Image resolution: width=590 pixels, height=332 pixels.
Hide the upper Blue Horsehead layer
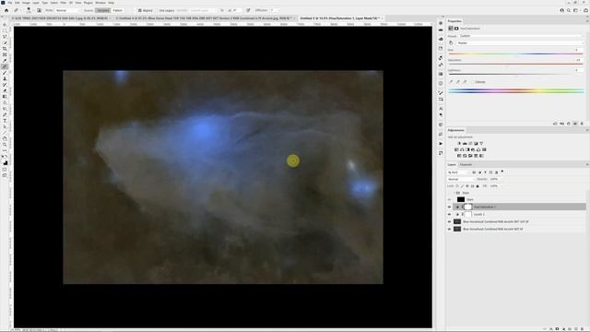[449, 221]
